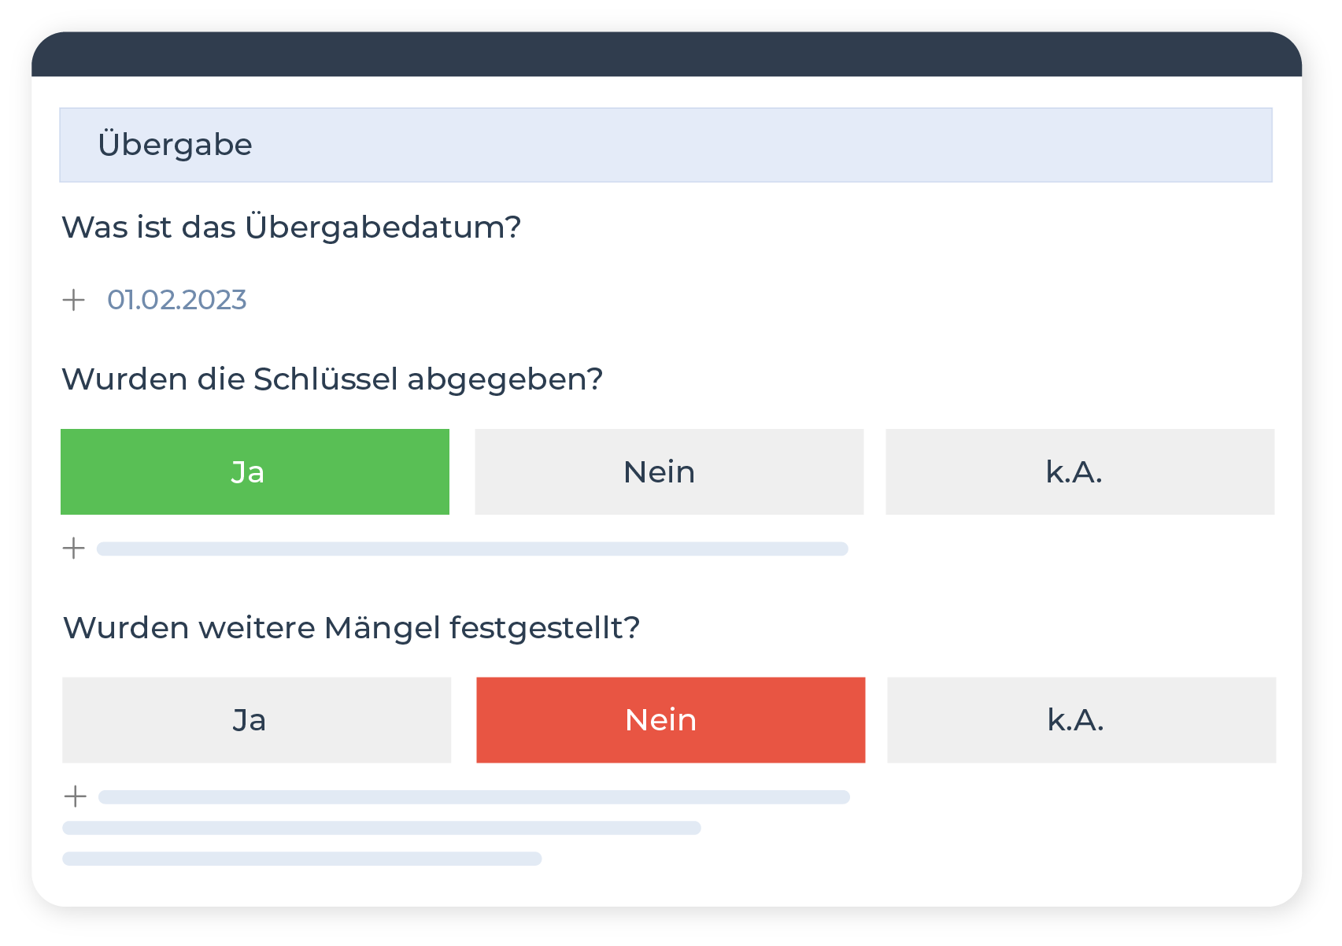Select the green Ja answer for Schlüssel abgegeben
Screen dimensions: 1342x946
[x=253, y=471]
